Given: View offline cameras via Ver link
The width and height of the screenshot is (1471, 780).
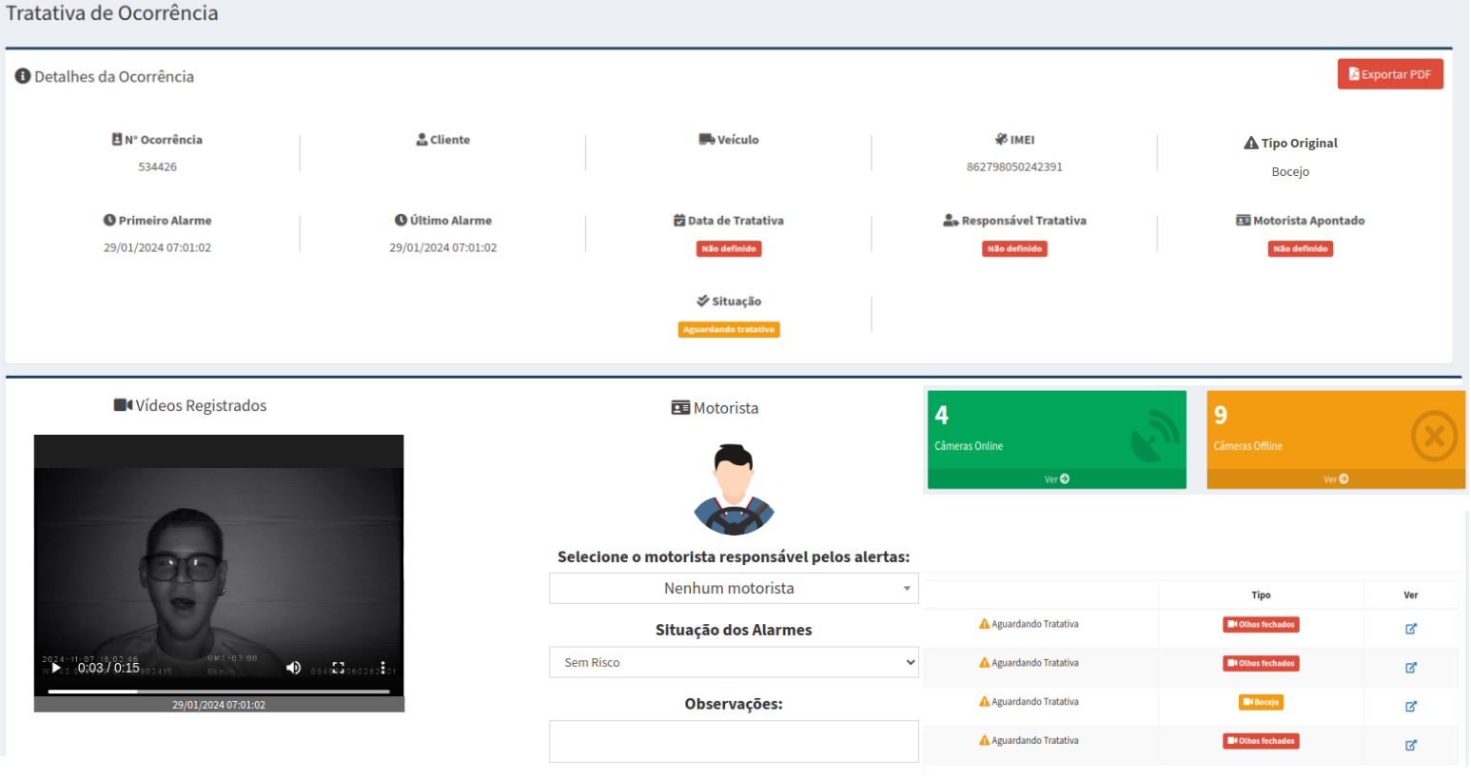Looking at the screenshot, I should point(1336,479).
